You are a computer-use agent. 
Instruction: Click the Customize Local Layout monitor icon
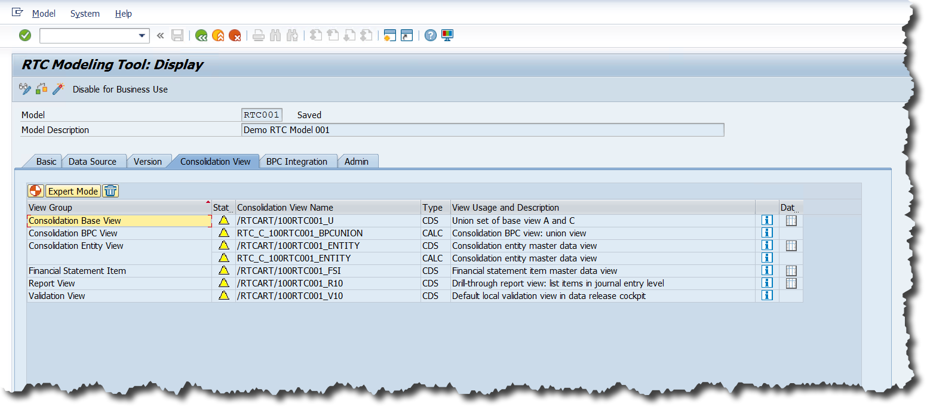point(447,36)
